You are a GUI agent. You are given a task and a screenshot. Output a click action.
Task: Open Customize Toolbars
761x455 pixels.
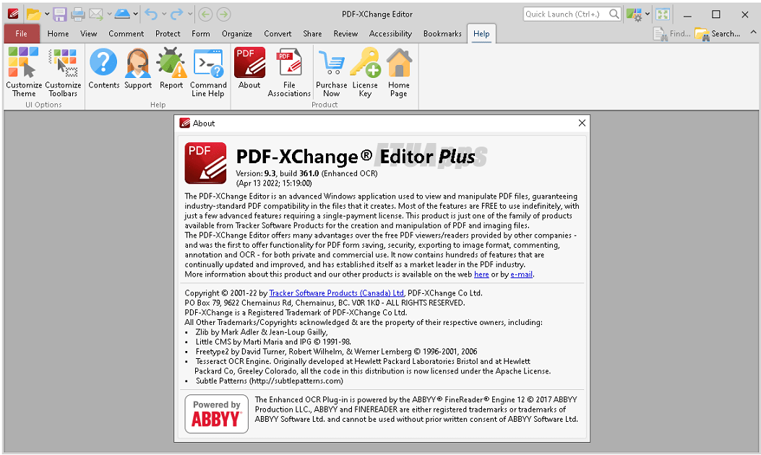63,71
